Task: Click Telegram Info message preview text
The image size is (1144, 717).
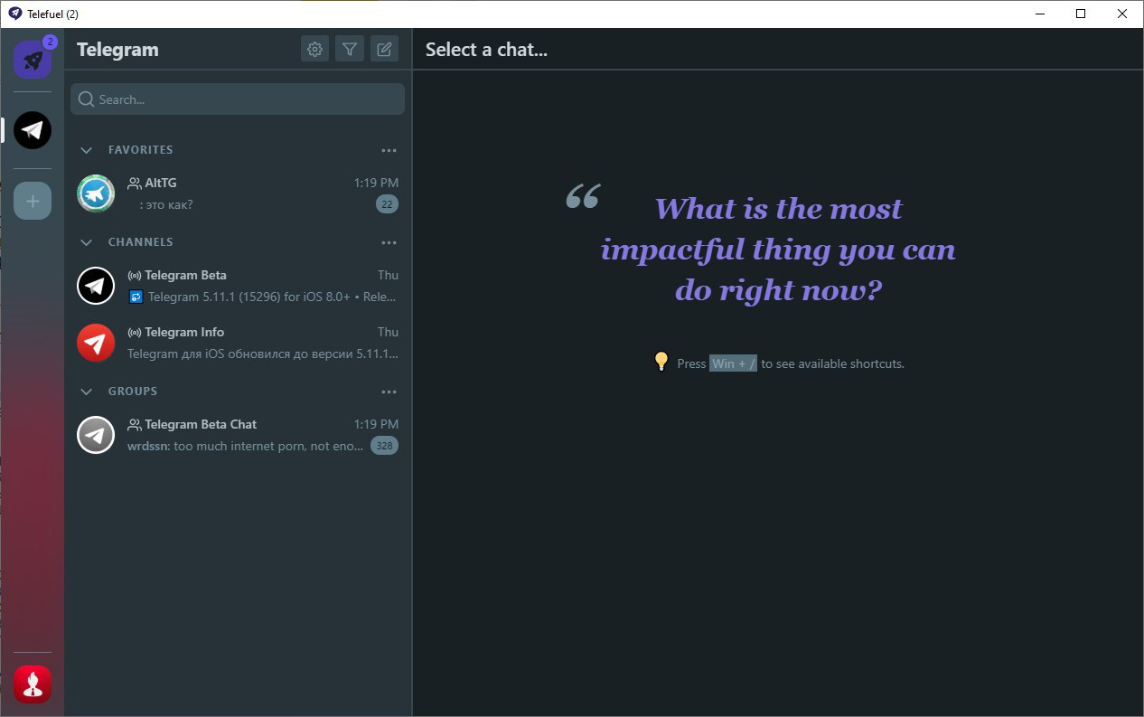Action: [263, 354]
